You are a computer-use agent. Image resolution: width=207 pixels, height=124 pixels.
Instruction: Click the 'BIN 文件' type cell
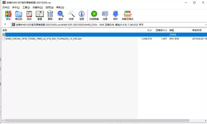(x=174, y=39)
